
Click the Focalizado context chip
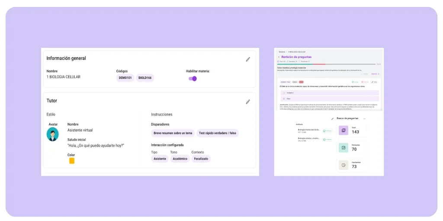201,159
